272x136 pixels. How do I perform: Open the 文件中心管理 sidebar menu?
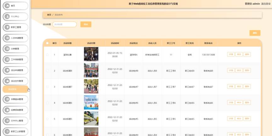tap(15, 121)
